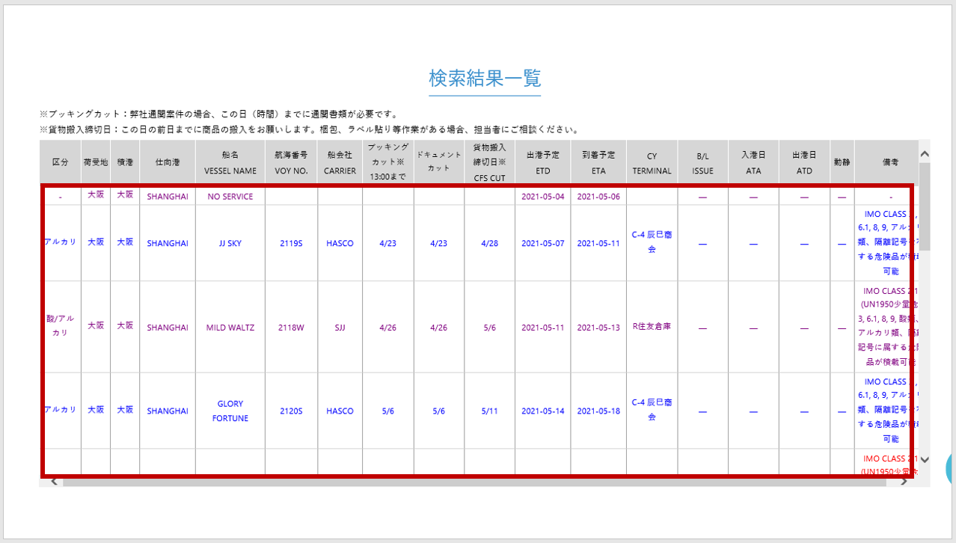This screenshot has height=543, width=956.
Task: Click ETD 2021-05-11 in the MILD WALTZ row
Action: (x=543, y=327)
